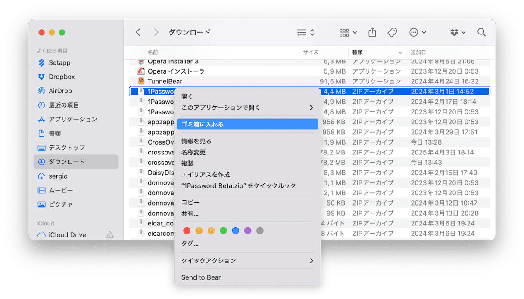The height and width of the screenshot is (299, 524).
Task: Go to デスクトップ in sidebar
Action: coord(67,148)
